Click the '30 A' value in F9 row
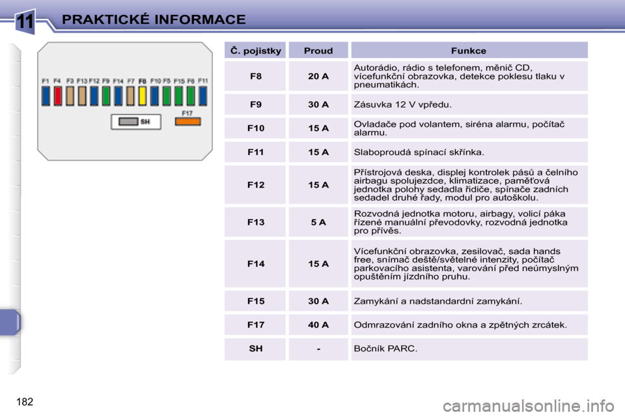This screenshot has height=417, width=625. coord(318,104)
